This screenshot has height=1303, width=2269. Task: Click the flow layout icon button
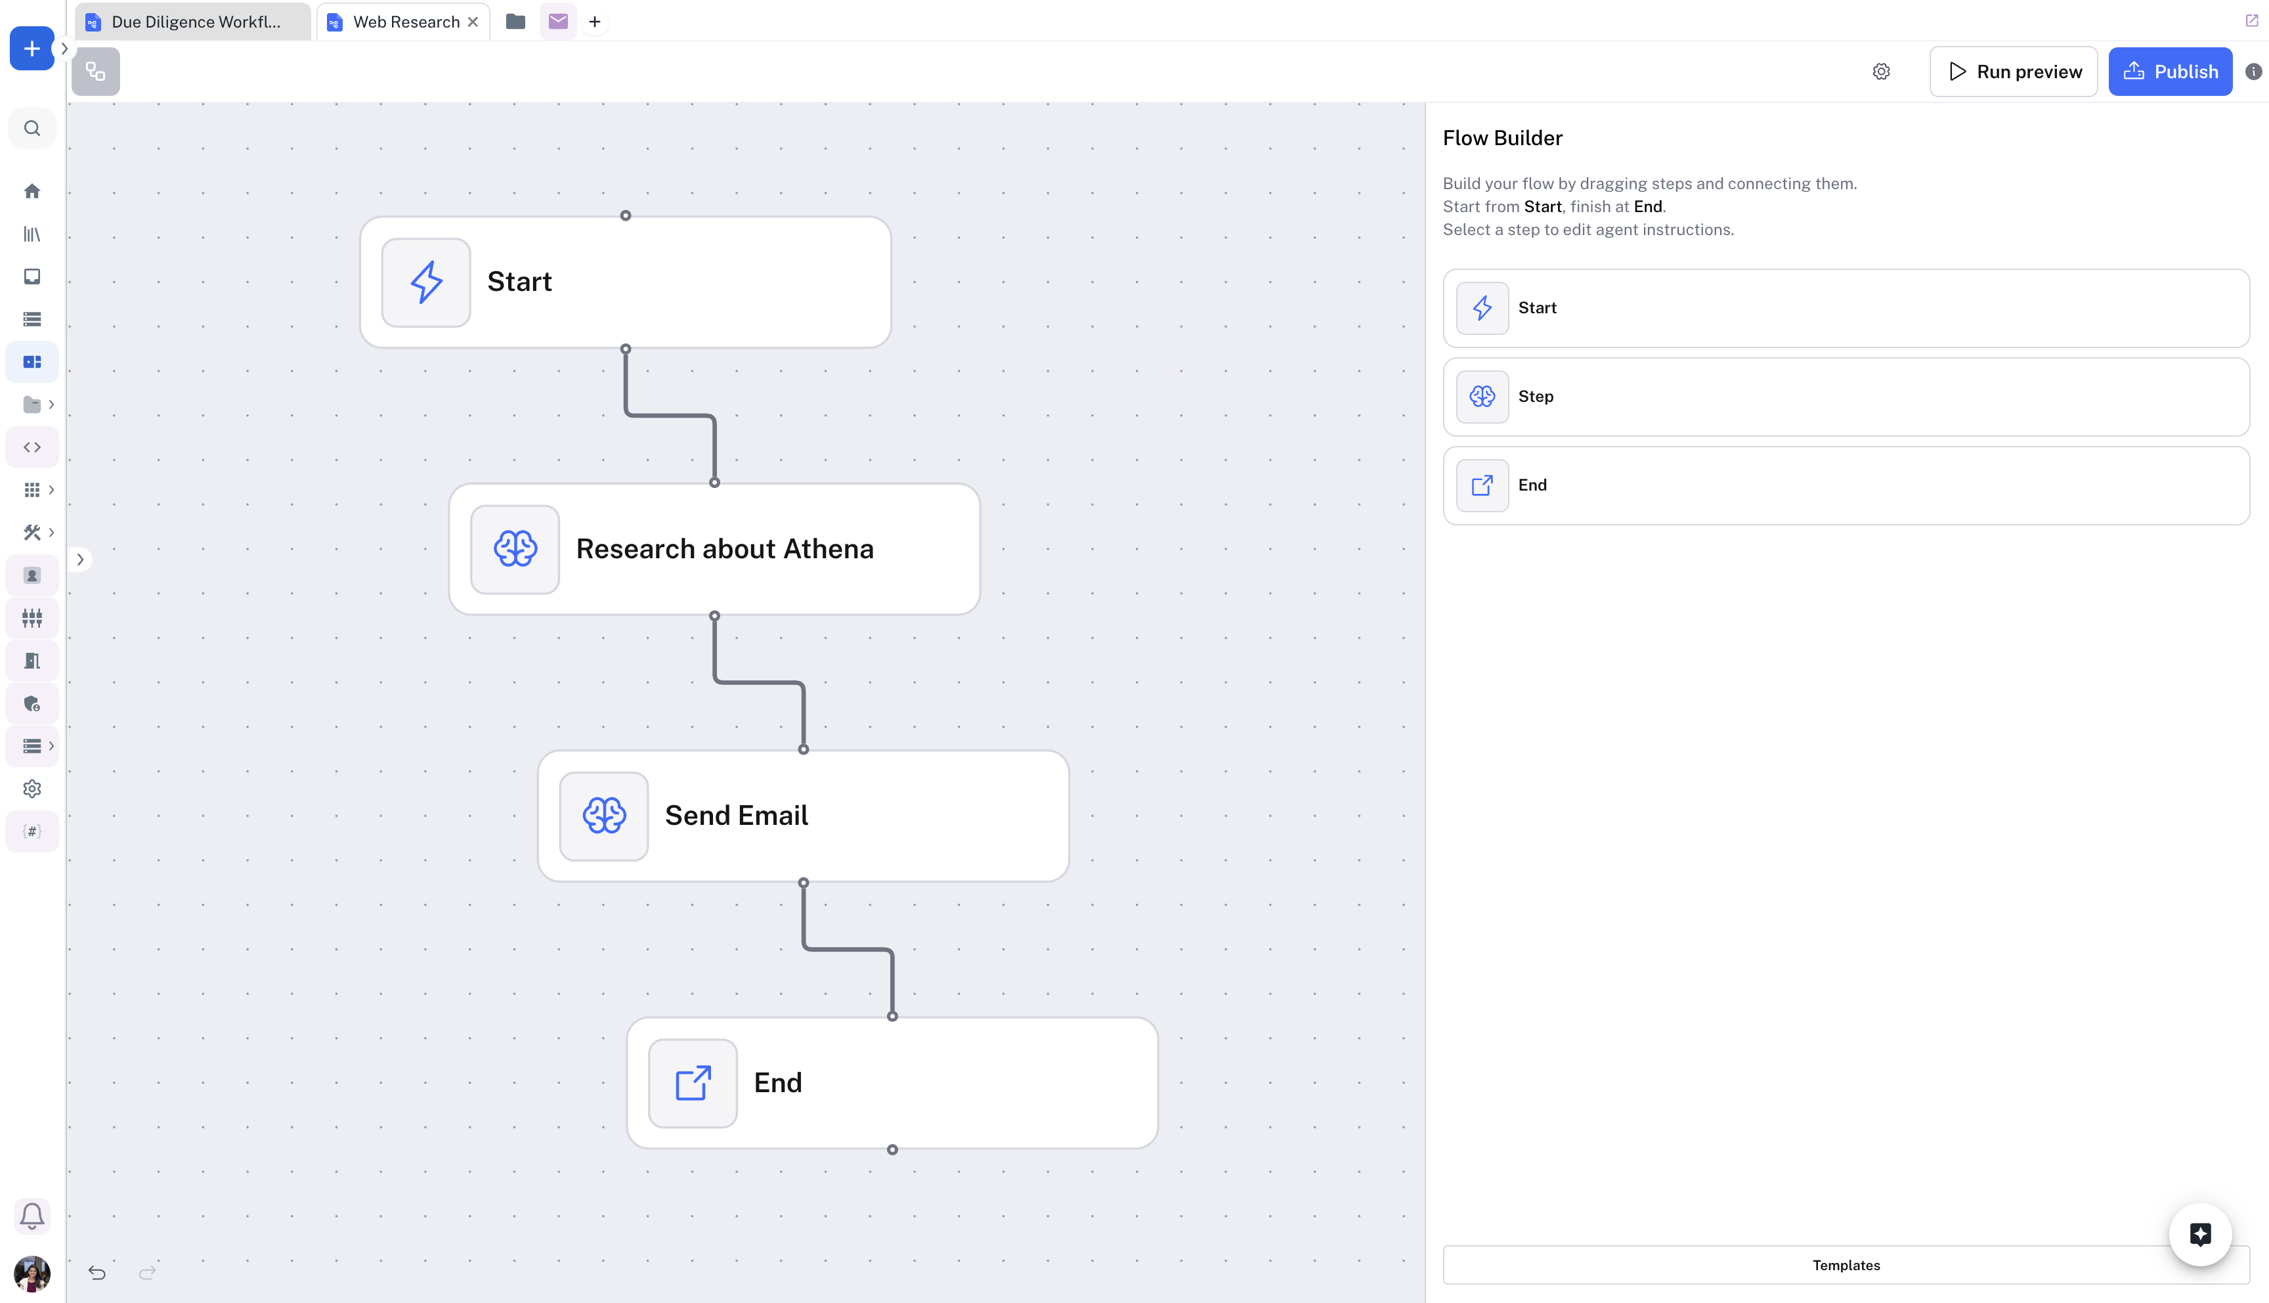coord(96,72)
